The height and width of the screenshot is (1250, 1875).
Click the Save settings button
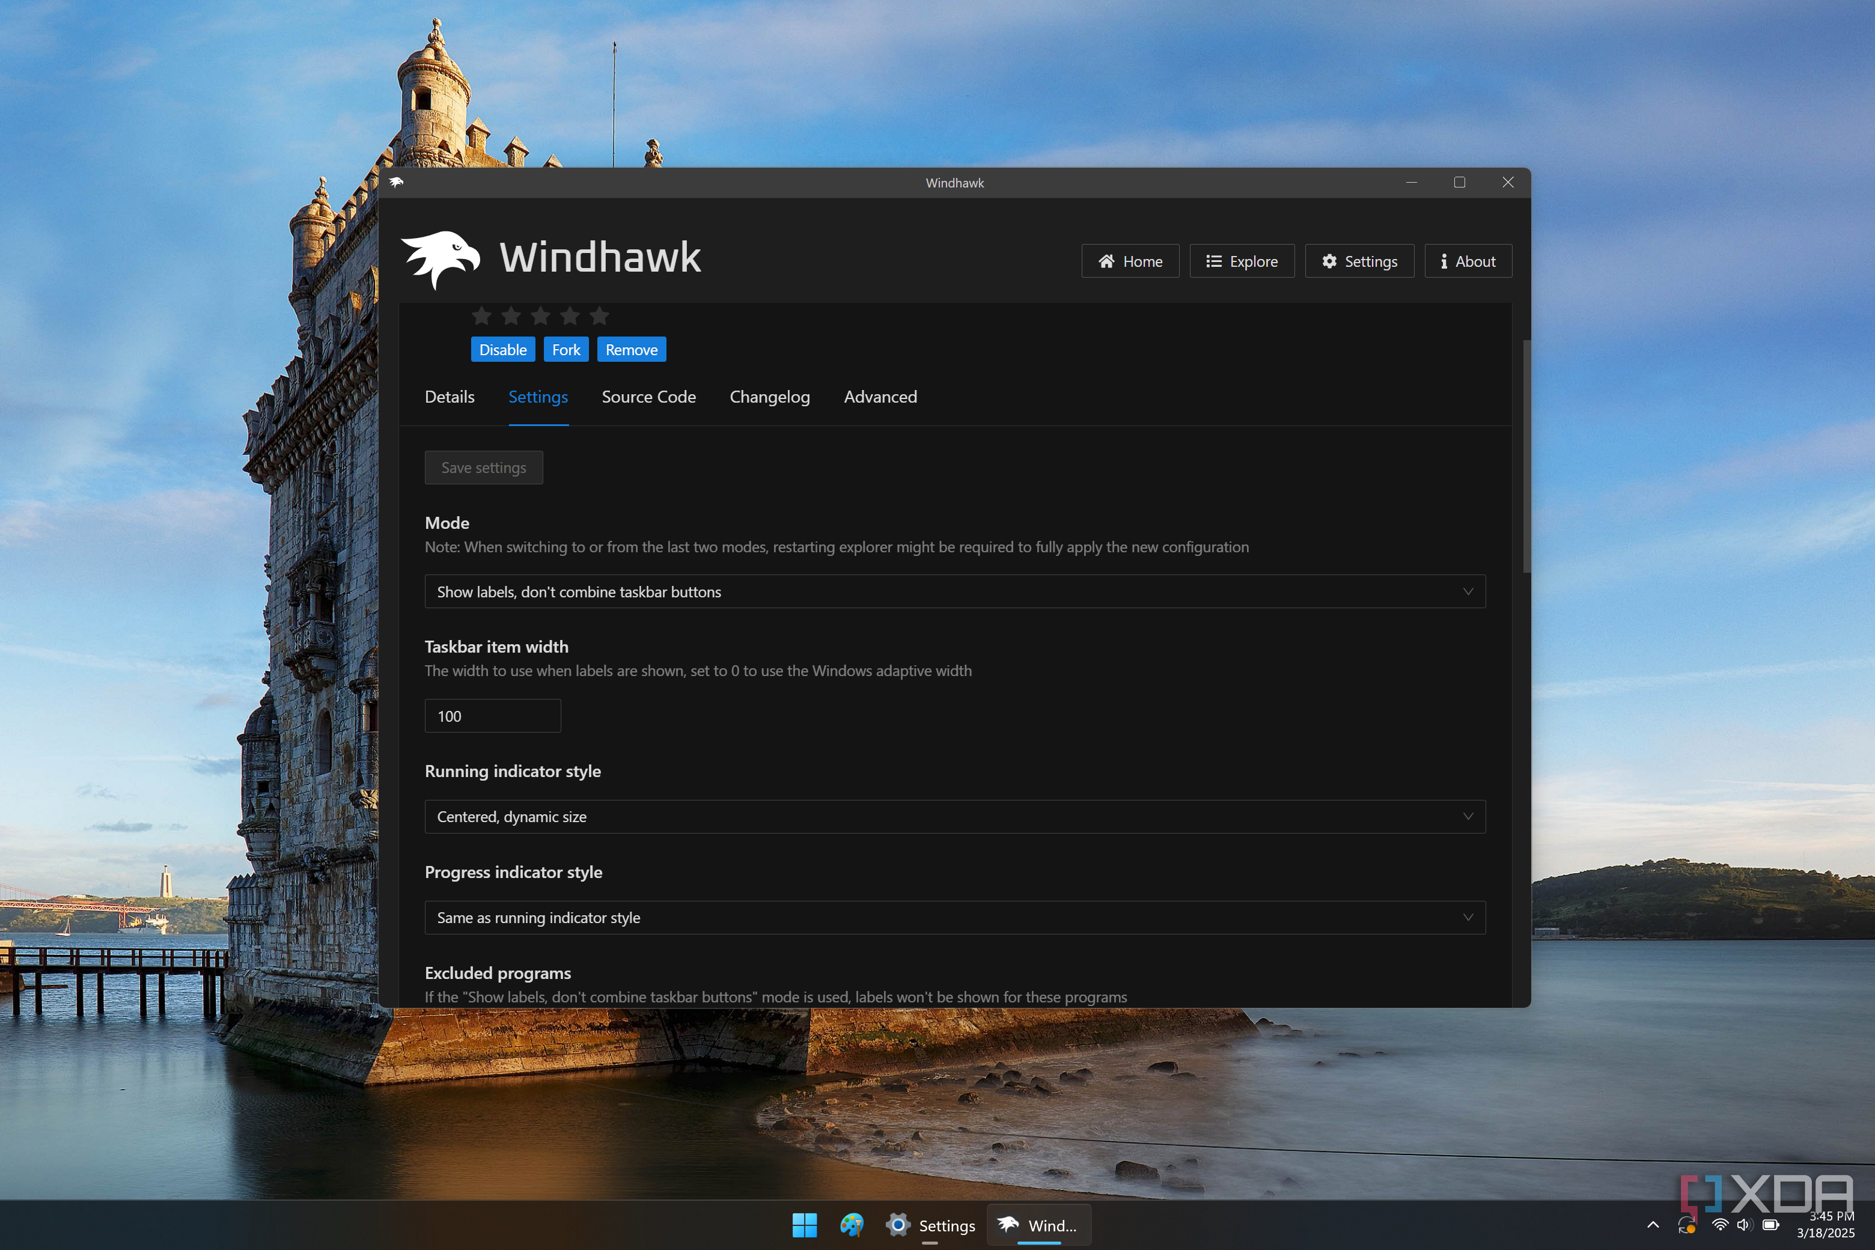[x=484, y=467]
